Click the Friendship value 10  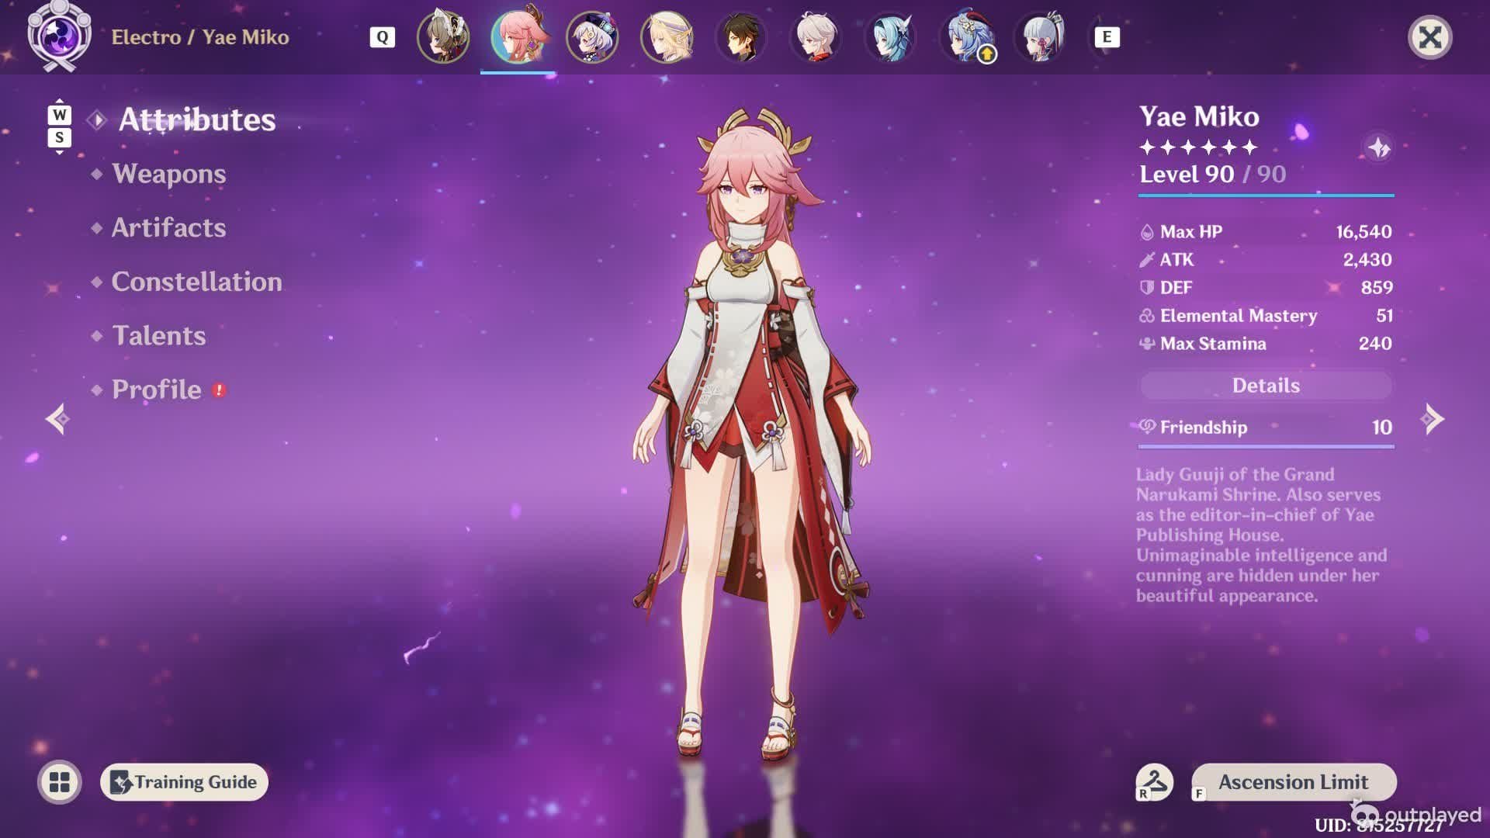coord(1381,427)
